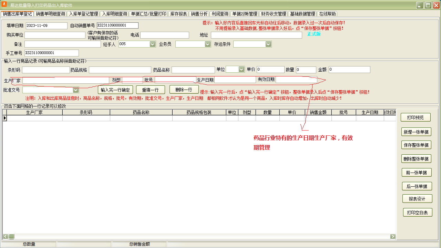Click the 有效日期 input field

click(x=296, y=80)
